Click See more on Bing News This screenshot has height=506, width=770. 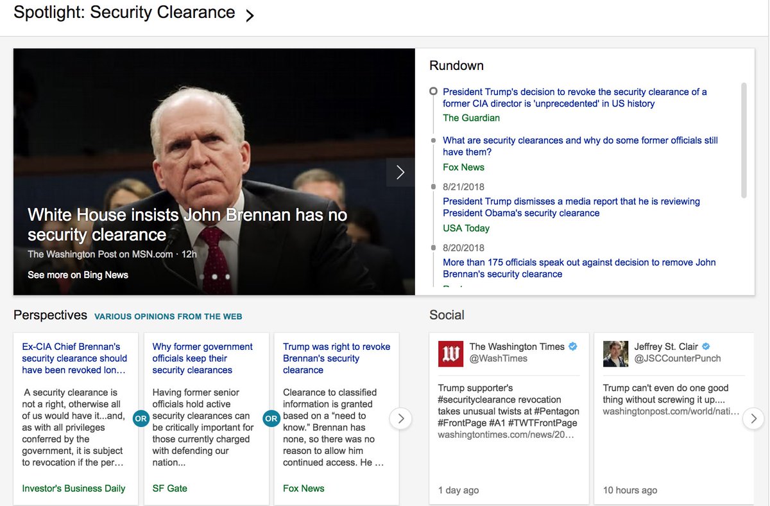click(78, 275)
